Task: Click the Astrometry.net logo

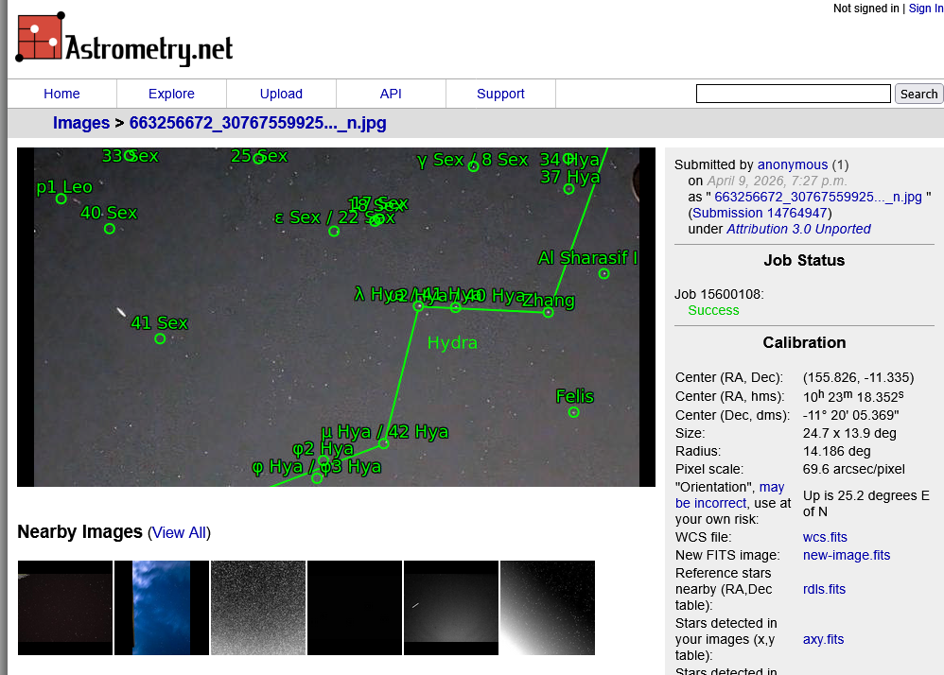Action: (x=124, y=41)
